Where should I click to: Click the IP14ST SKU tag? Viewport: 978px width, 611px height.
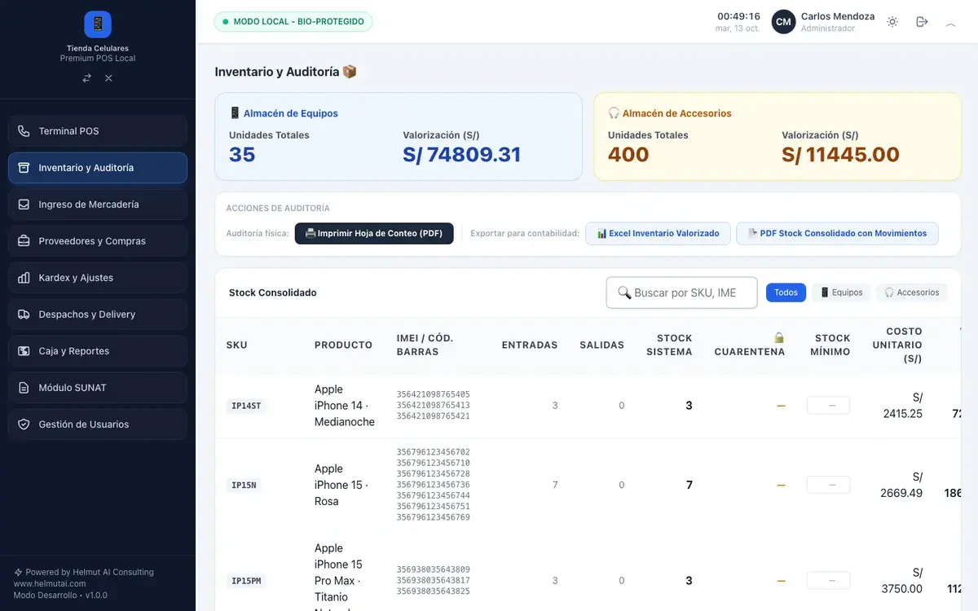[246, 406]
